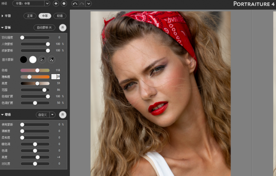This screenshot has width=276, height=176.
Task: Select 中等 smoothing level
Action: (x=45, y=16)
